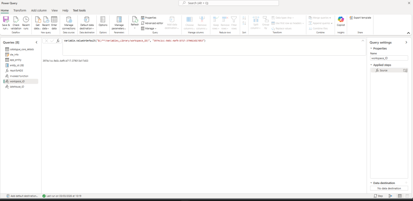Switch to the Transform tab
This screenshot has width=413, height=201.
coord(20,10)
